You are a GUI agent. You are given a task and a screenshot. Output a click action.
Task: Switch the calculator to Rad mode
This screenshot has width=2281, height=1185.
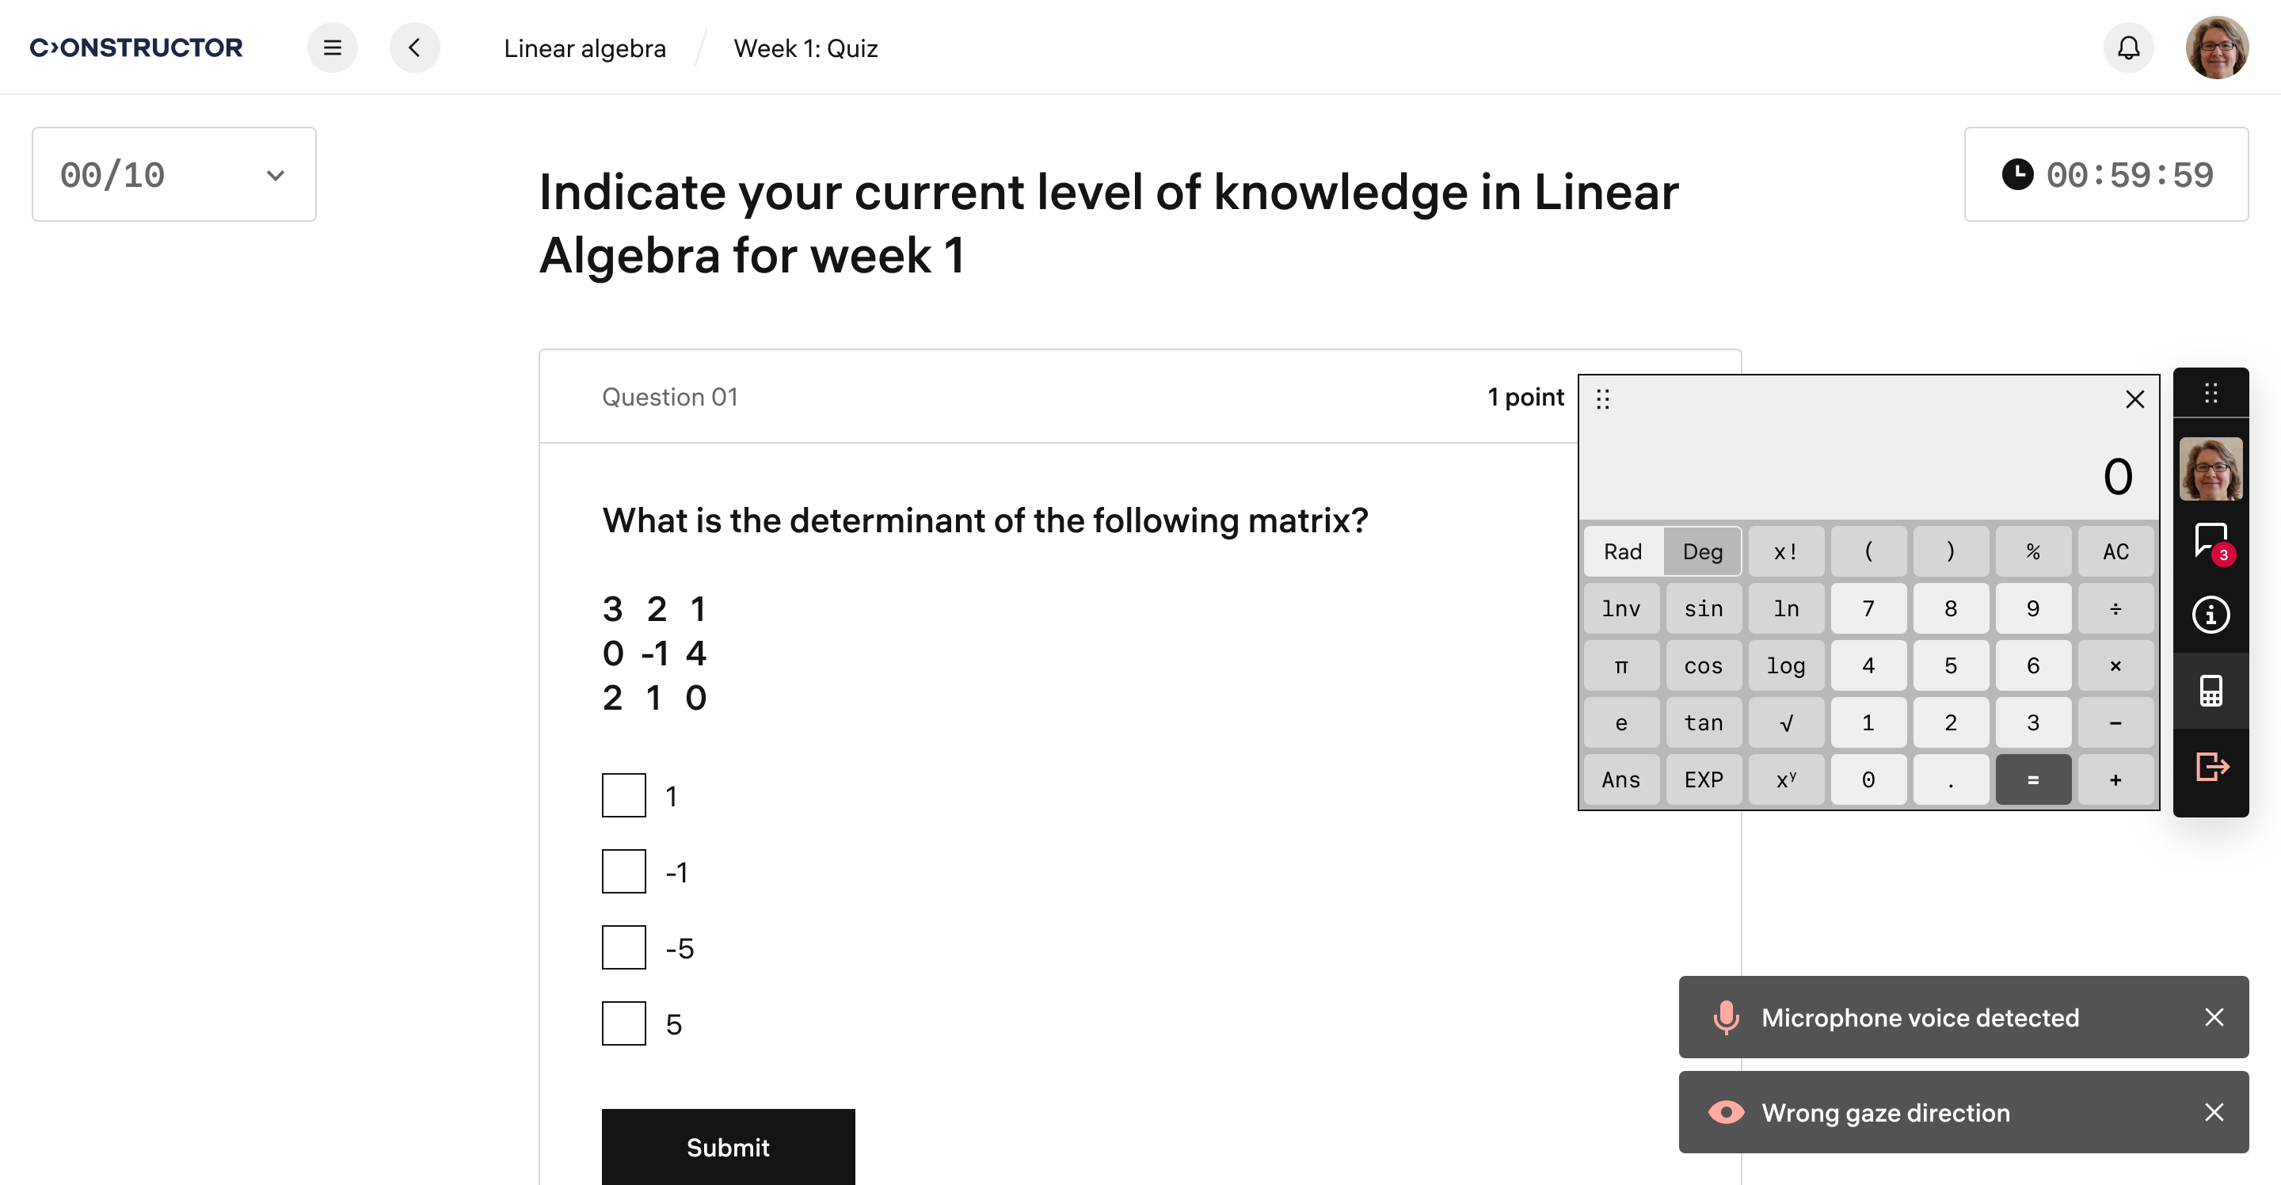(1622, 551)
